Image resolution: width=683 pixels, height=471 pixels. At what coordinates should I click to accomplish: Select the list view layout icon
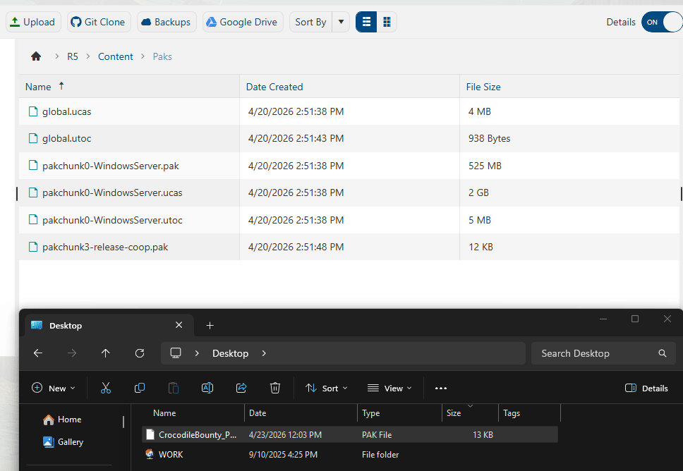point(366,22)
